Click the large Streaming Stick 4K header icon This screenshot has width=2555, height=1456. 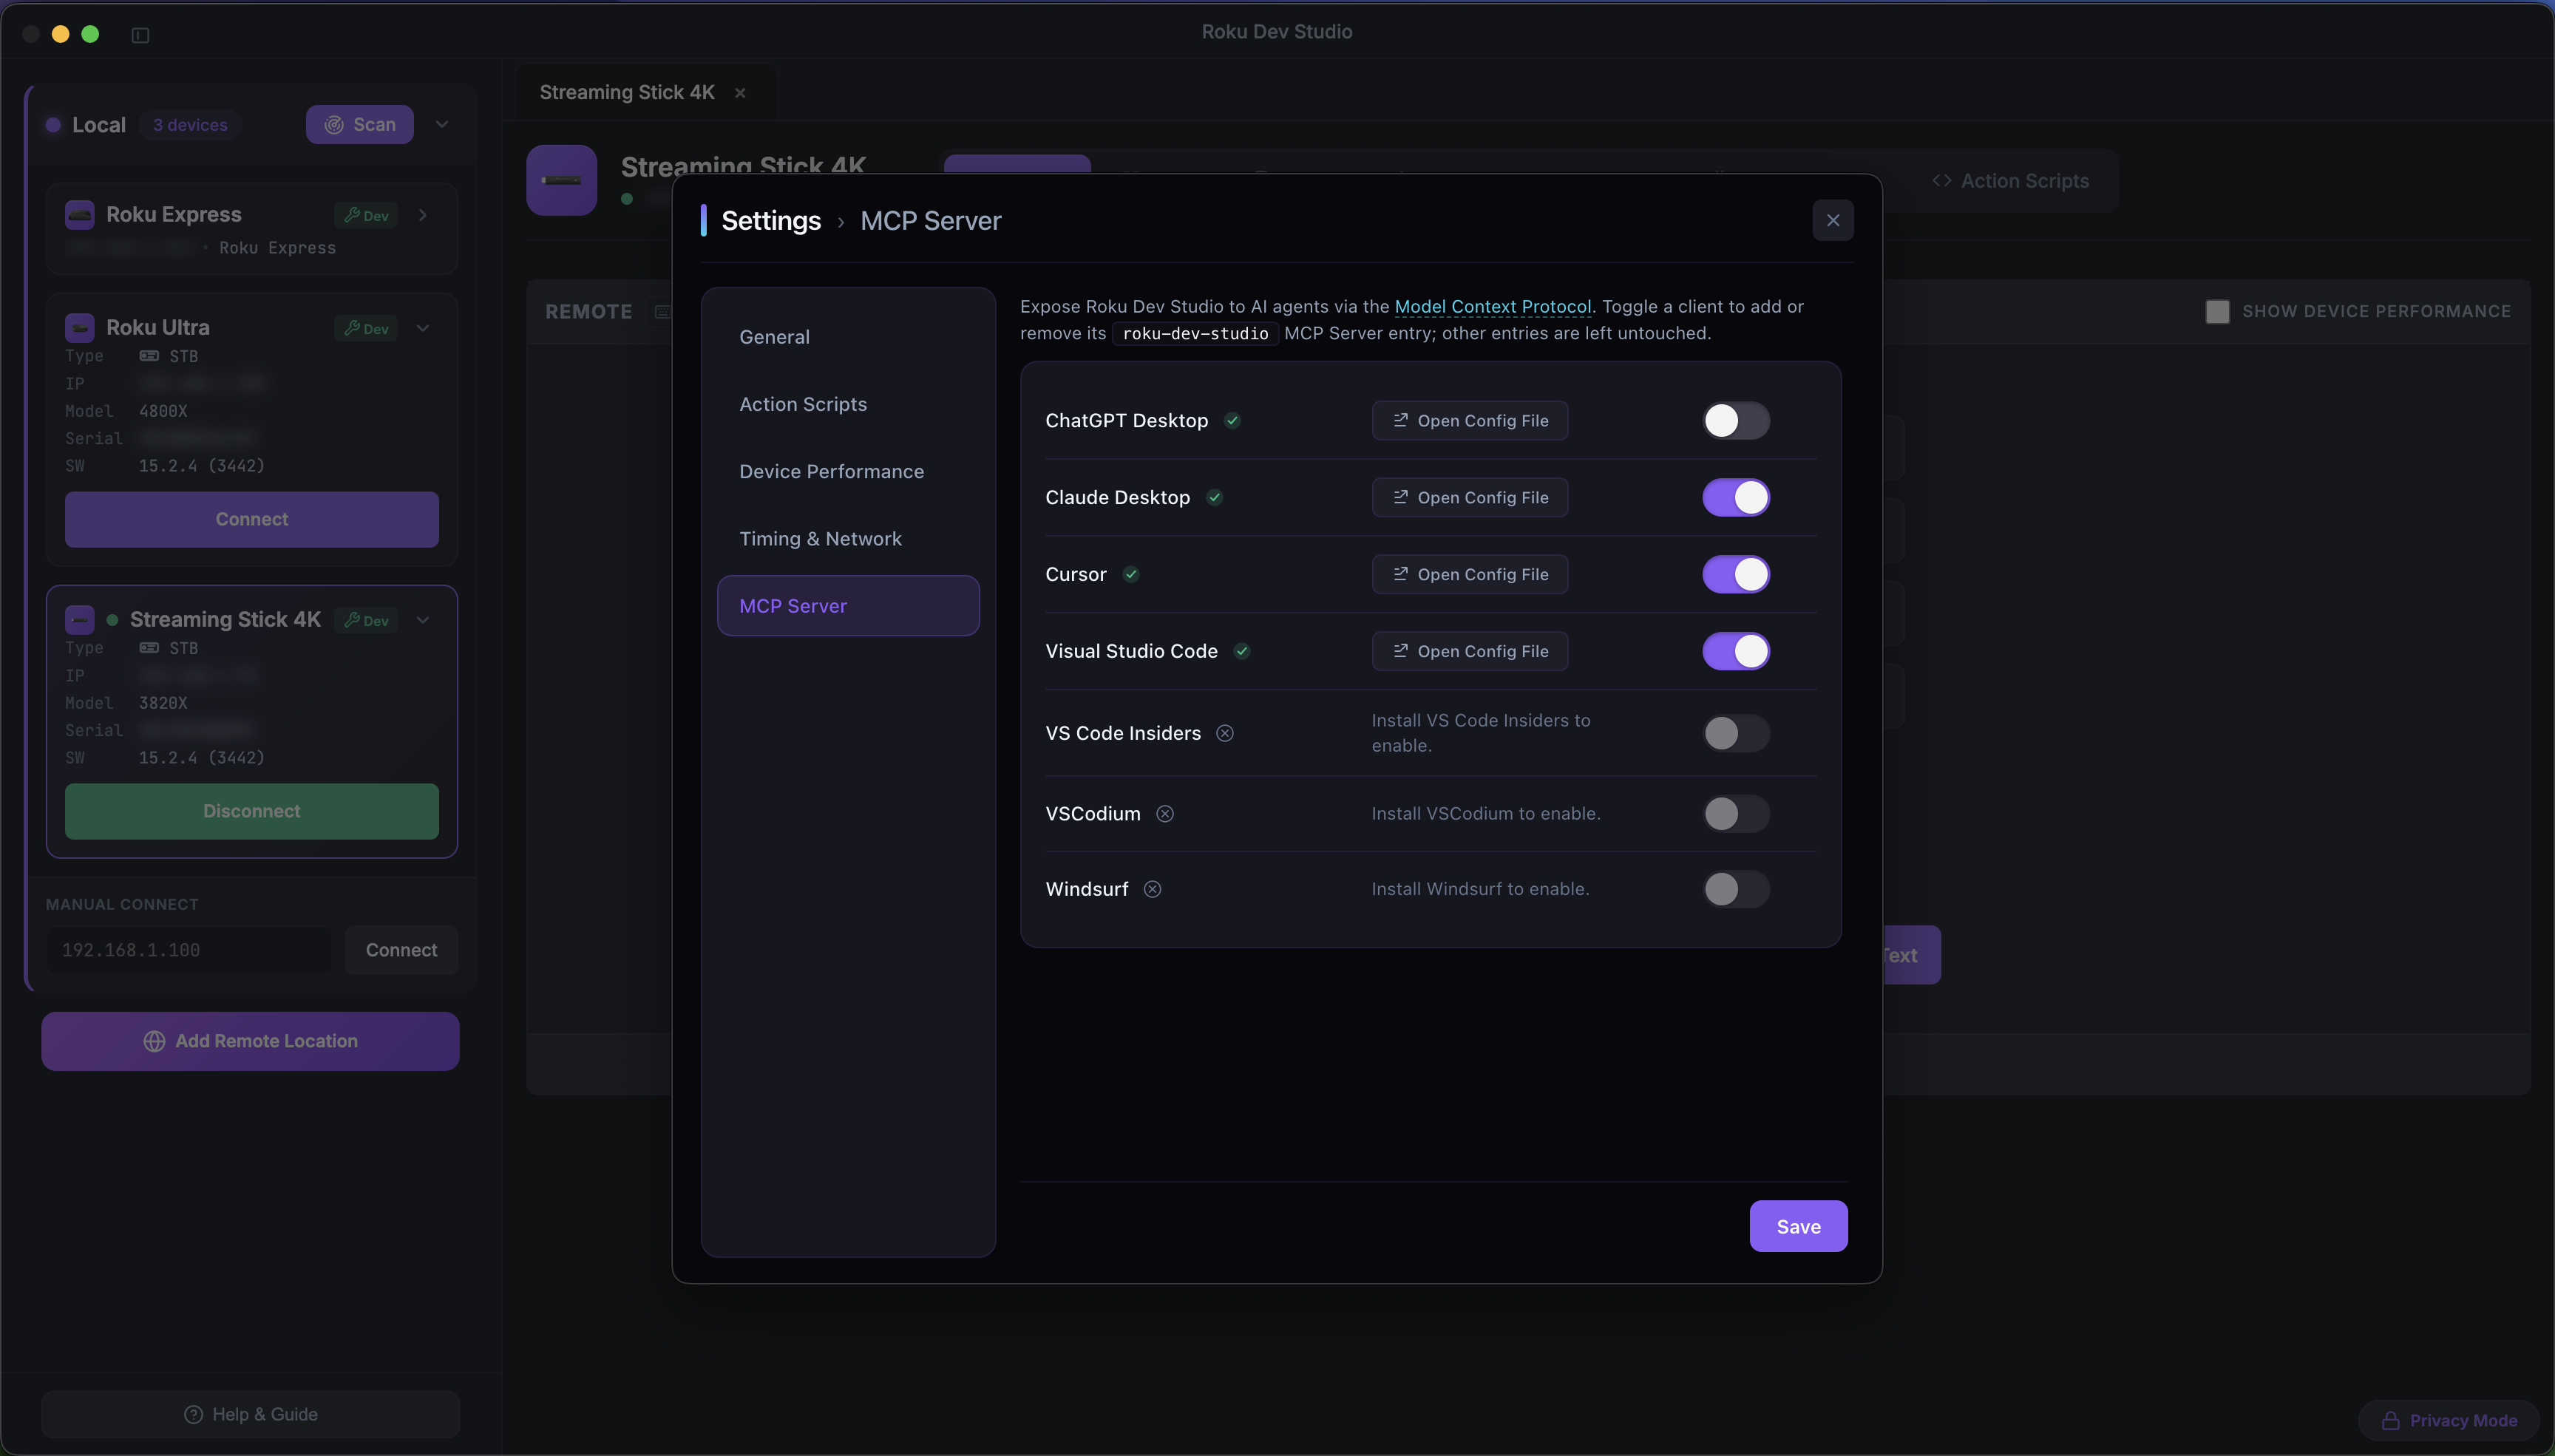[x=562, y=180]
